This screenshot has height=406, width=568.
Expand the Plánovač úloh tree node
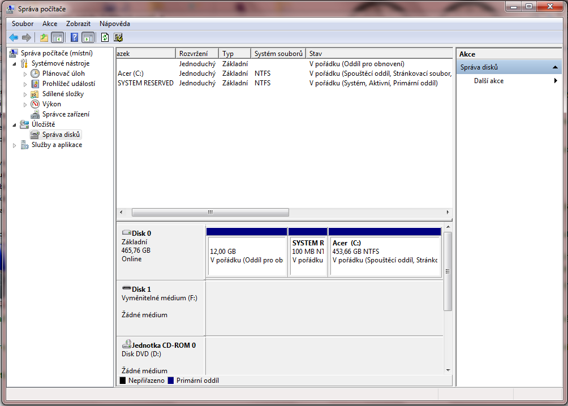tap(25, 74)
